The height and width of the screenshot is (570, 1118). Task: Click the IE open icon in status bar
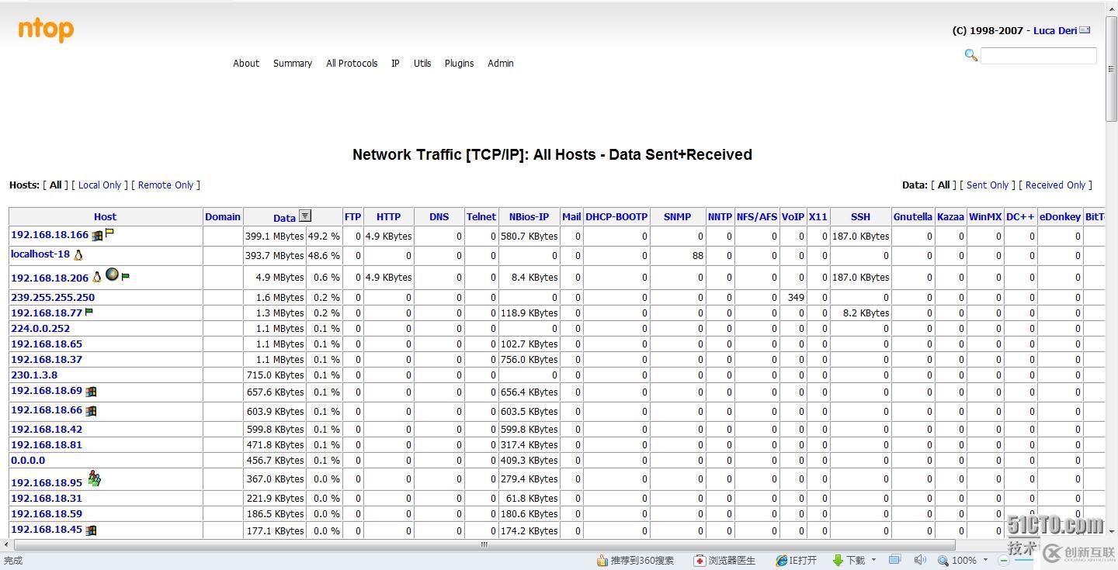pyautogui.click(x=782, y=560)
